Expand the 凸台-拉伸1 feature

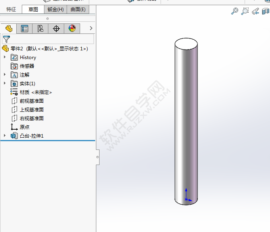click(x=5, y=136)
